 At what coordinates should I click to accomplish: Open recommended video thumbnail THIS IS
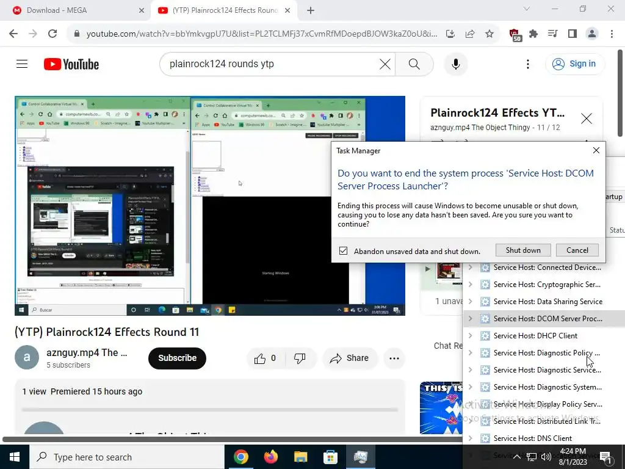point(441,407)
